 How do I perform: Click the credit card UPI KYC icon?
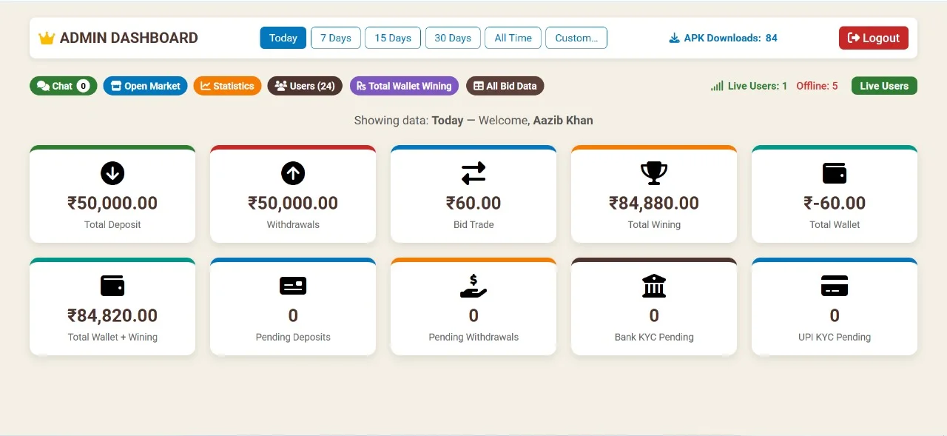click(835, 286)
